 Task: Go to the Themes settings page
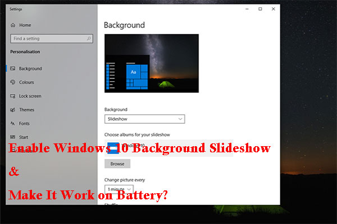26,110
